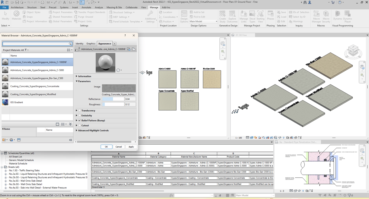This screenshot has width=369, height=199.
Task: Select Material Schedule in the Project Browser
Action: (x=18, y=163)
